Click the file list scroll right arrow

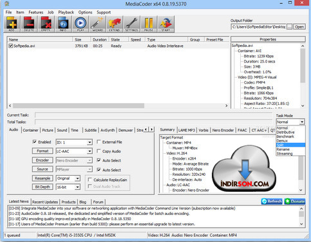(x=227, y=106)
